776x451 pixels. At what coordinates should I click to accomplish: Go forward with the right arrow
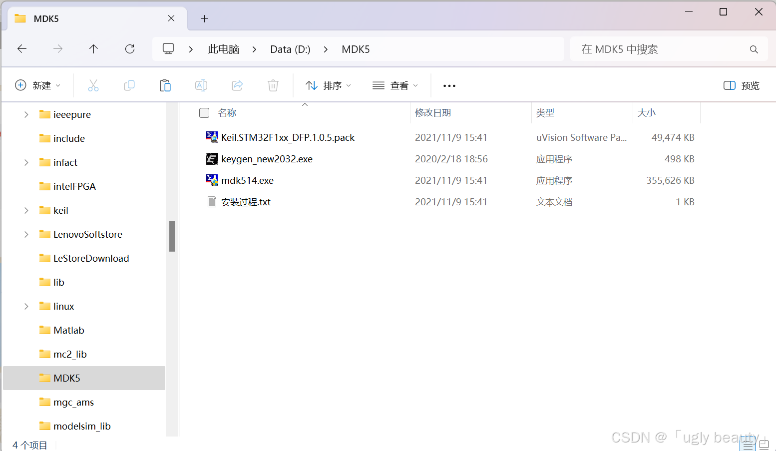pyautogui.click(x=58, y=49)
